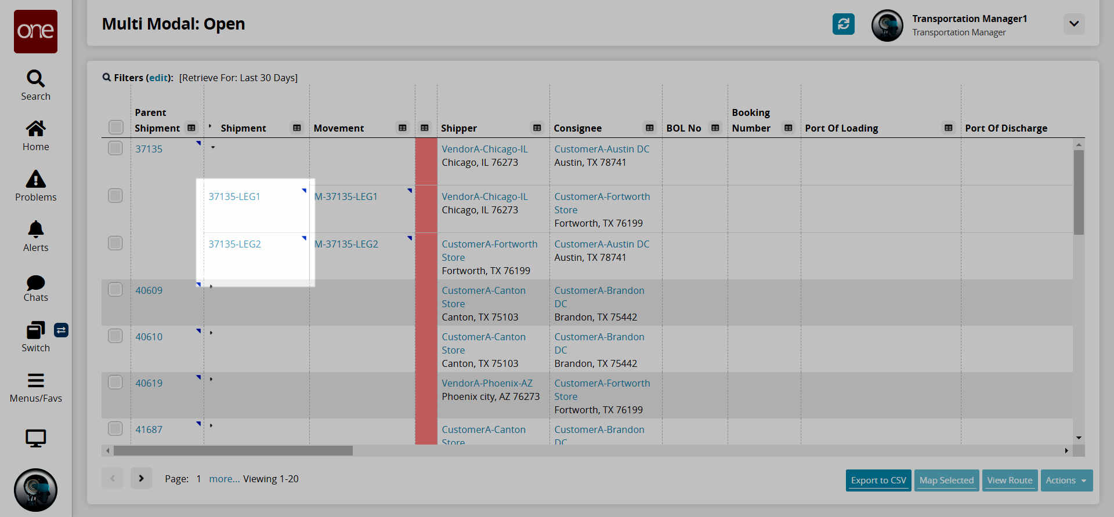This screenshot has height=517, width=1114.
Task: Click the blue swap arrows badge beside Switch
Action: coord(61,330)
